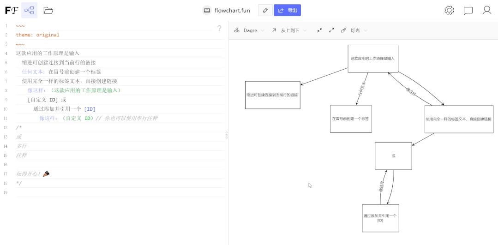Open the flowchart editor view icon
This screenshot has height=245, width=498.
point(29,11)
